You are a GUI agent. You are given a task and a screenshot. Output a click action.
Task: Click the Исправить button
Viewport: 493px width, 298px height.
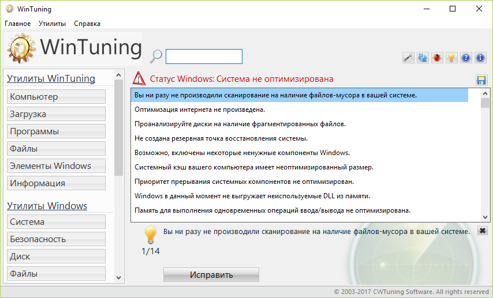[211, 275]
